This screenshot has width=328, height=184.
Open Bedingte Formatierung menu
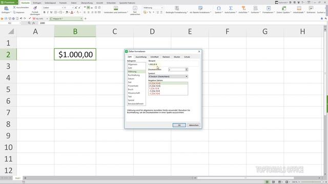pyautogui.click(x=177, y=12)
